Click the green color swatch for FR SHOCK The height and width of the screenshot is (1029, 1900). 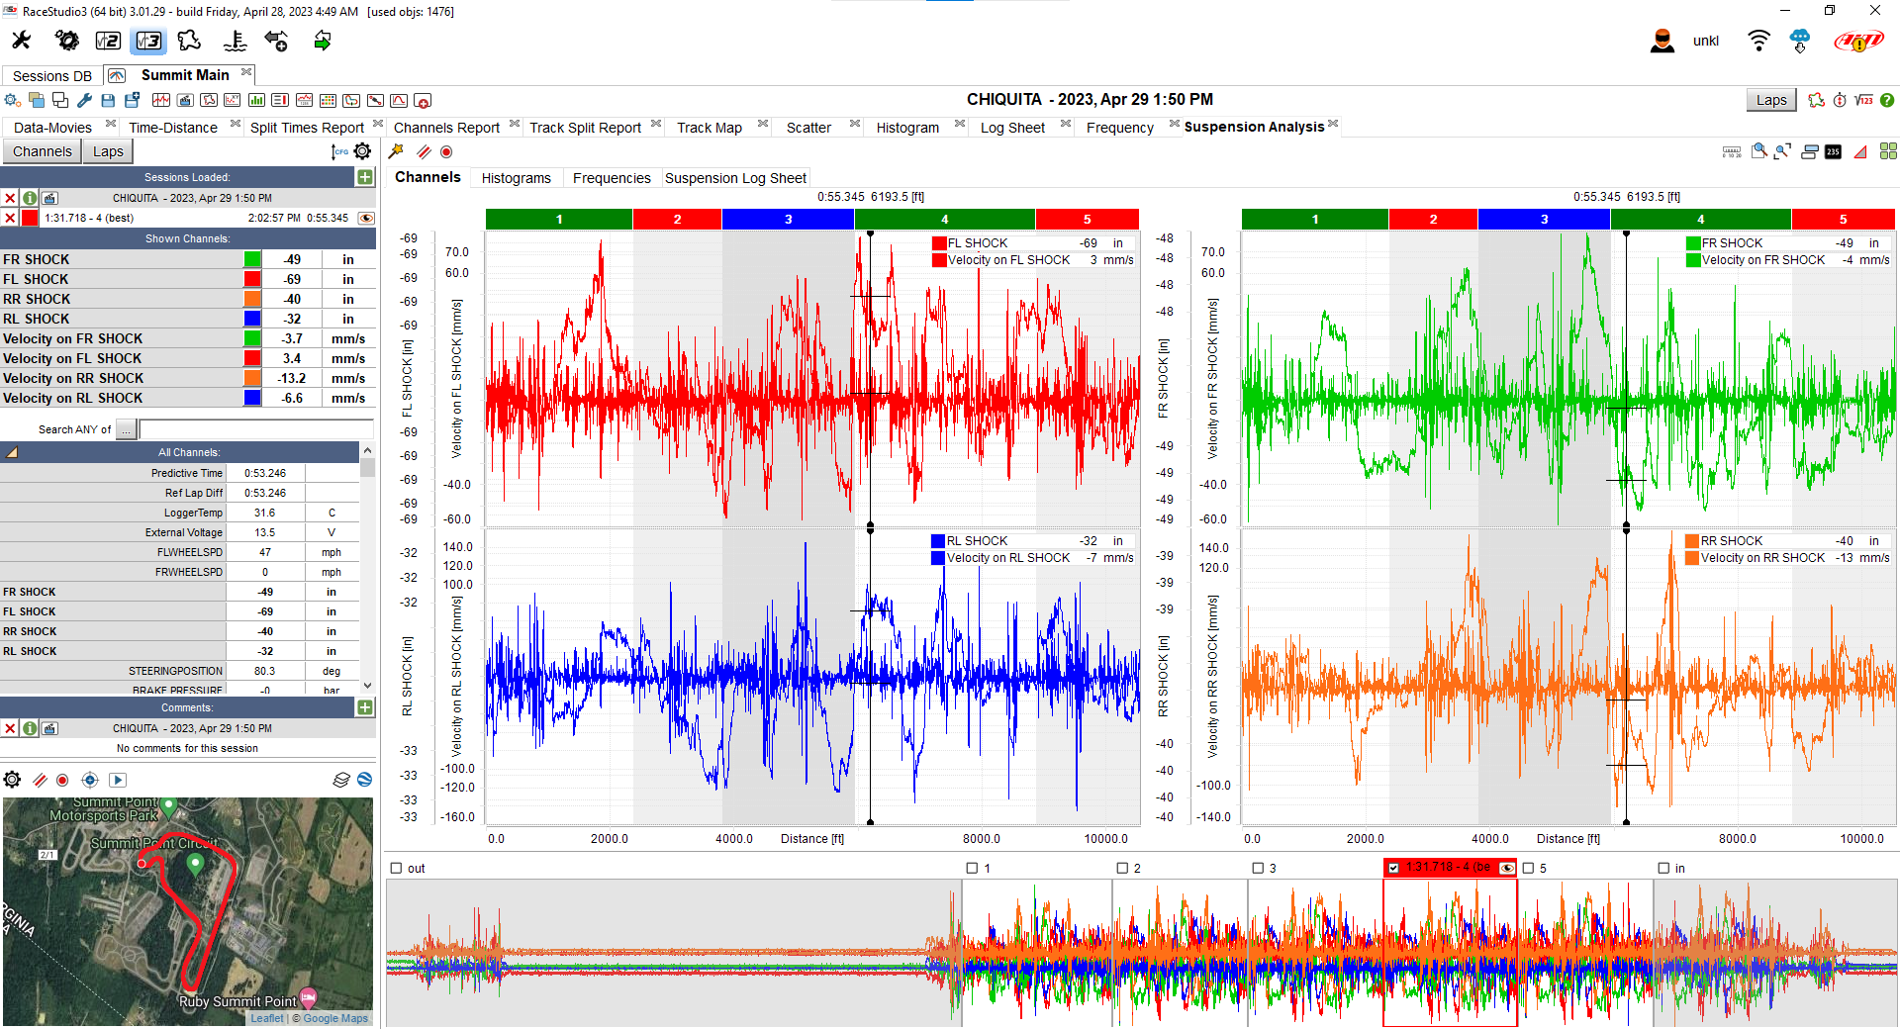click(253, 259)
